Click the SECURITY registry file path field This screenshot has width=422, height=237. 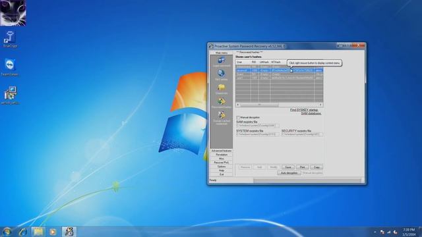pos(300,134)
